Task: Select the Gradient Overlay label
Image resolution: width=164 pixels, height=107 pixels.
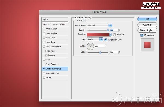Action: (x=53, y=69)
